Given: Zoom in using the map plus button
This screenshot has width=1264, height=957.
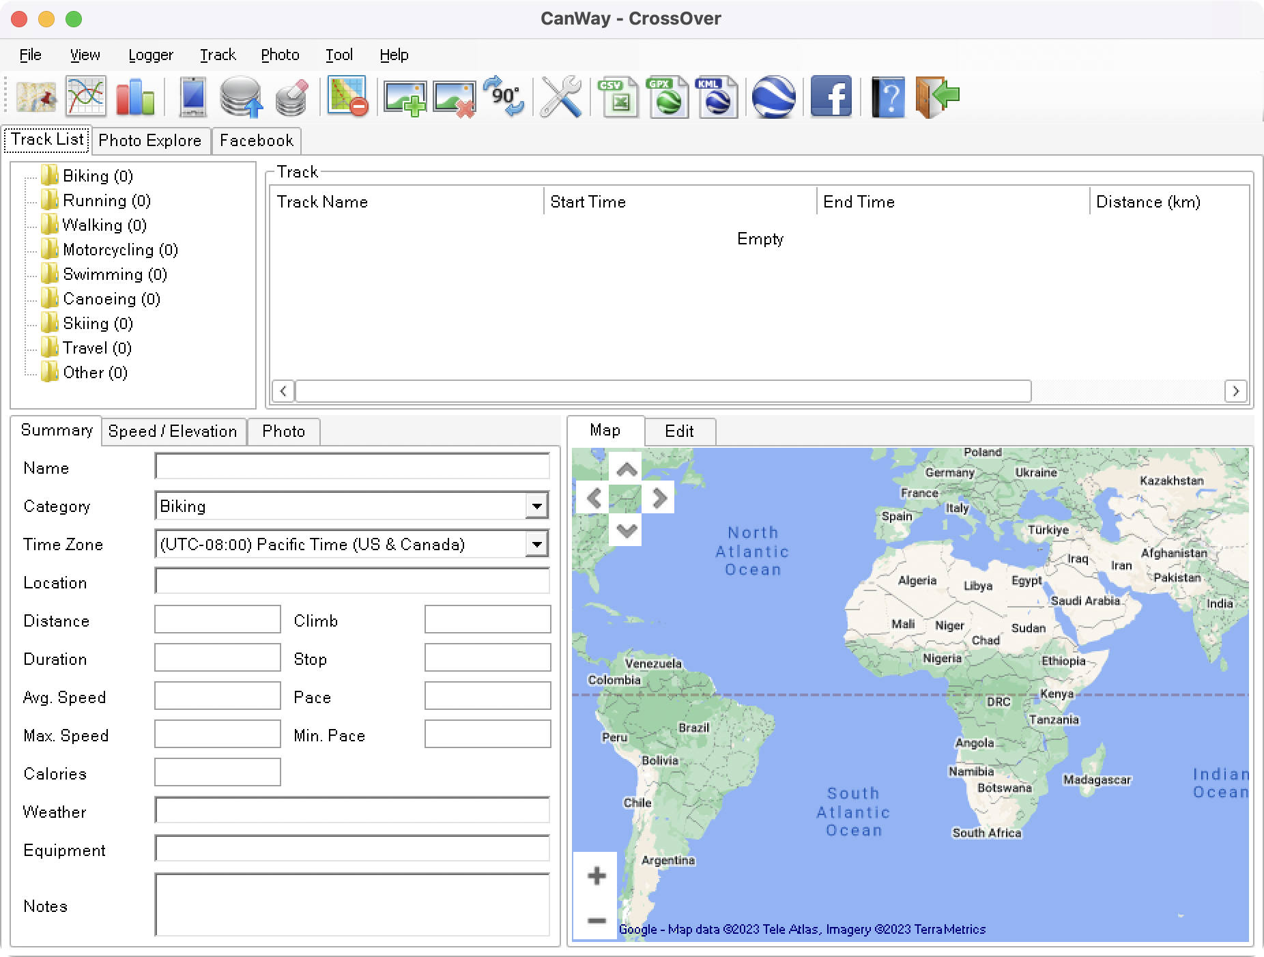Looking at the screenshot, I should tap(595, 876).
